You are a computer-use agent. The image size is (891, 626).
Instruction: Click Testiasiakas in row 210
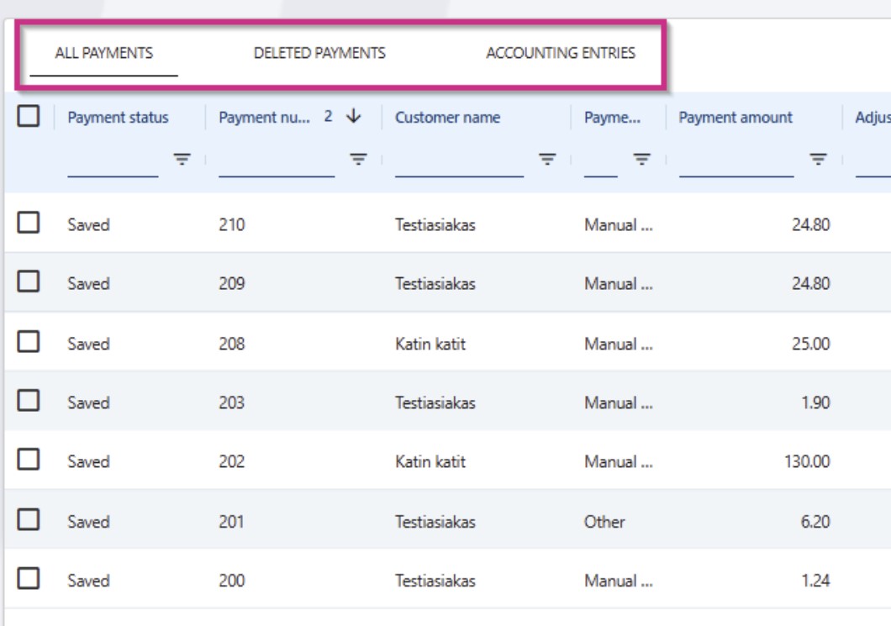[435, 225]
